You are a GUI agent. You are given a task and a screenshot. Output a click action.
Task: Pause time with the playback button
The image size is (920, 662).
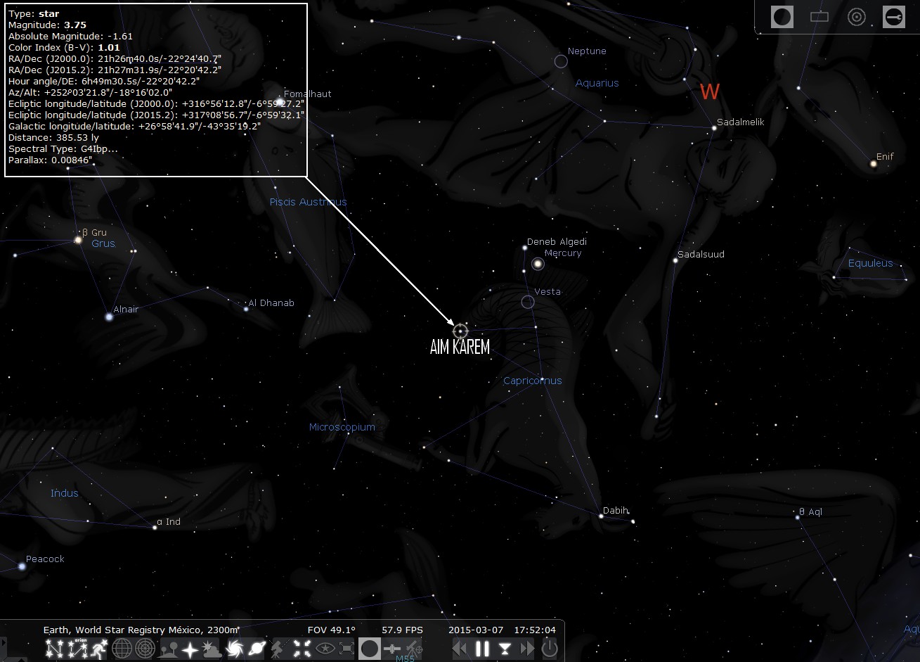[x=482, y=649]
